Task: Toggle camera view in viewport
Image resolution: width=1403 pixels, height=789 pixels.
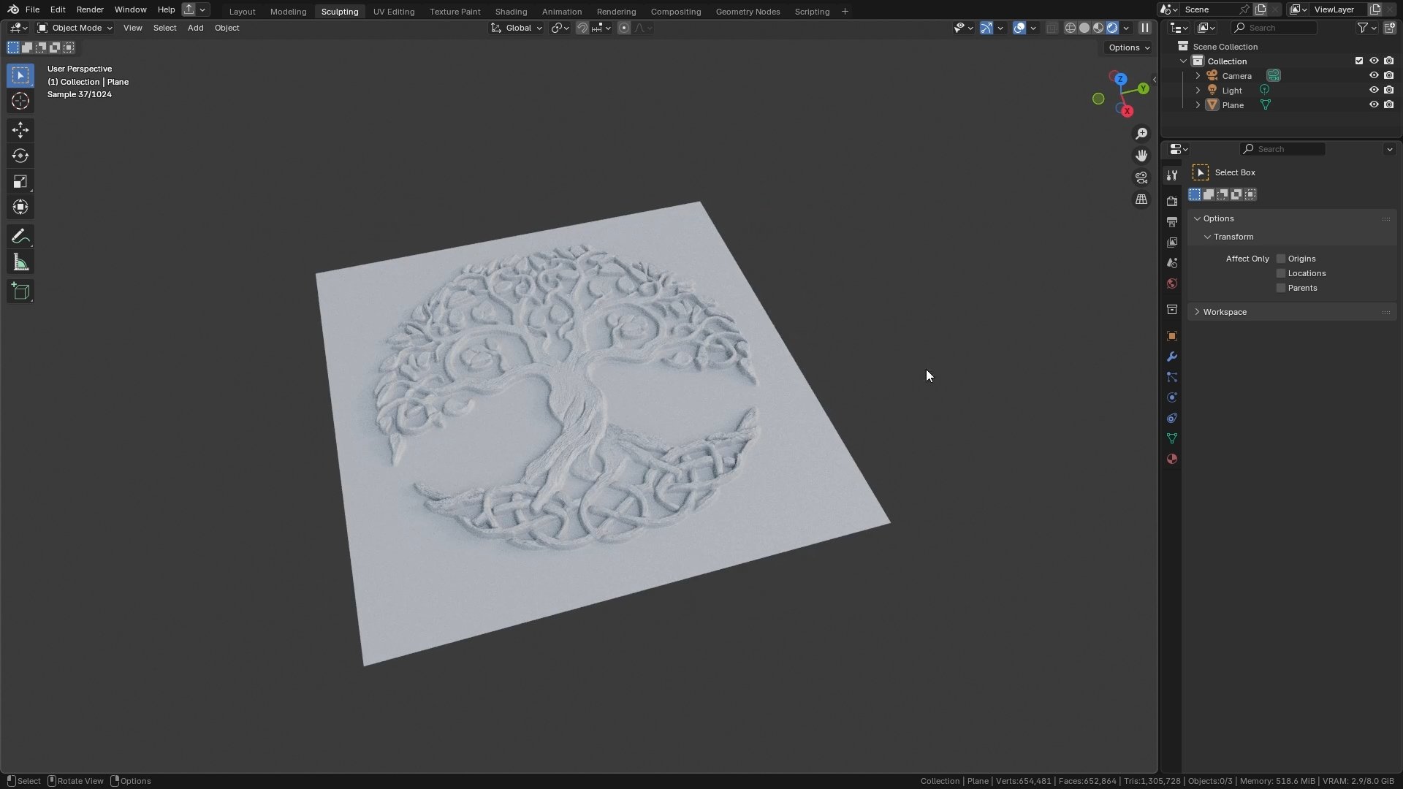Action: (1141, 178)
